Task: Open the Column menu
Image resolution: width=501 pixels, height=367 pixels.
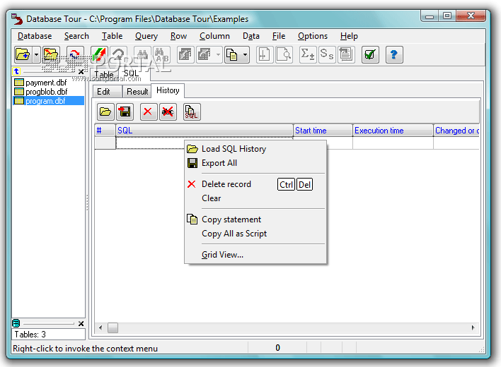Action: click(214, 36)
